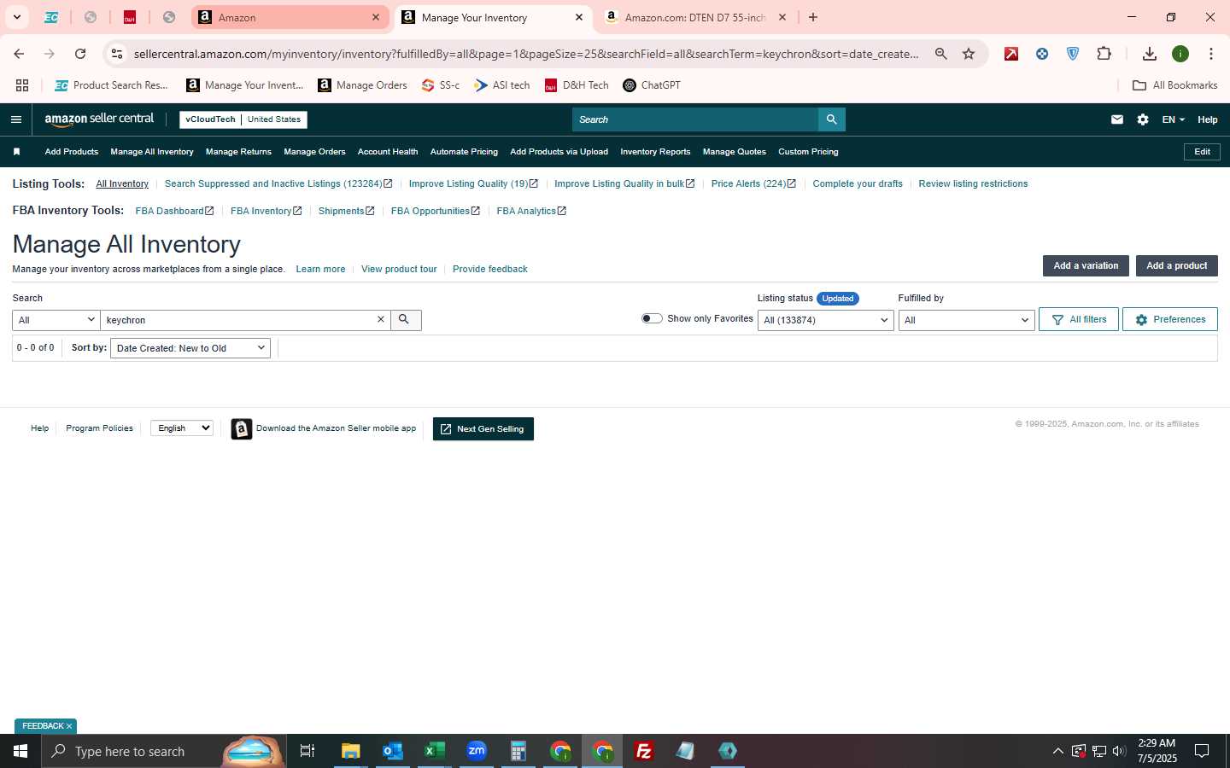Open FBA Dashboard link
The height and width of the screenshot is (768, 1230).
pos(174,211)
